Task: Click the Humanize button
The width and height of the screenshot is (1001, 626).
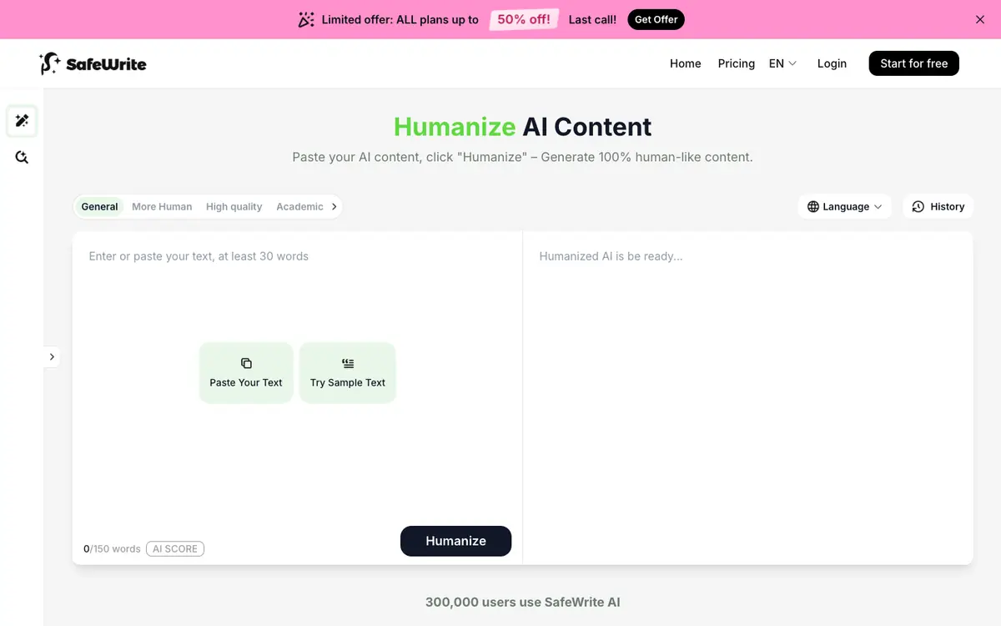Action: pyautogui.click(x=455, y=541)
